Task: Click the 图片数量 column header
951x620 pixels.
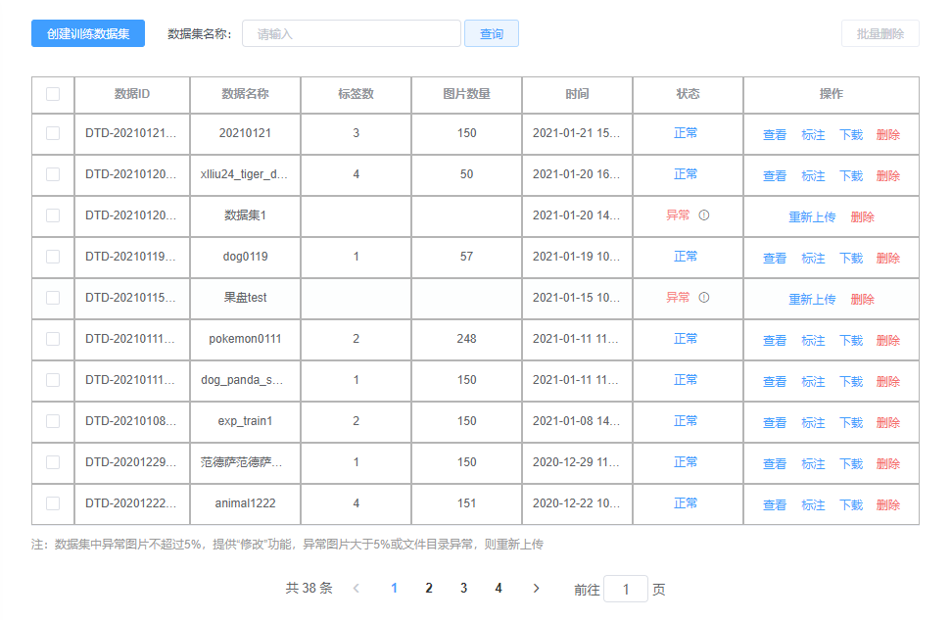Action: (x=466, y=94)
